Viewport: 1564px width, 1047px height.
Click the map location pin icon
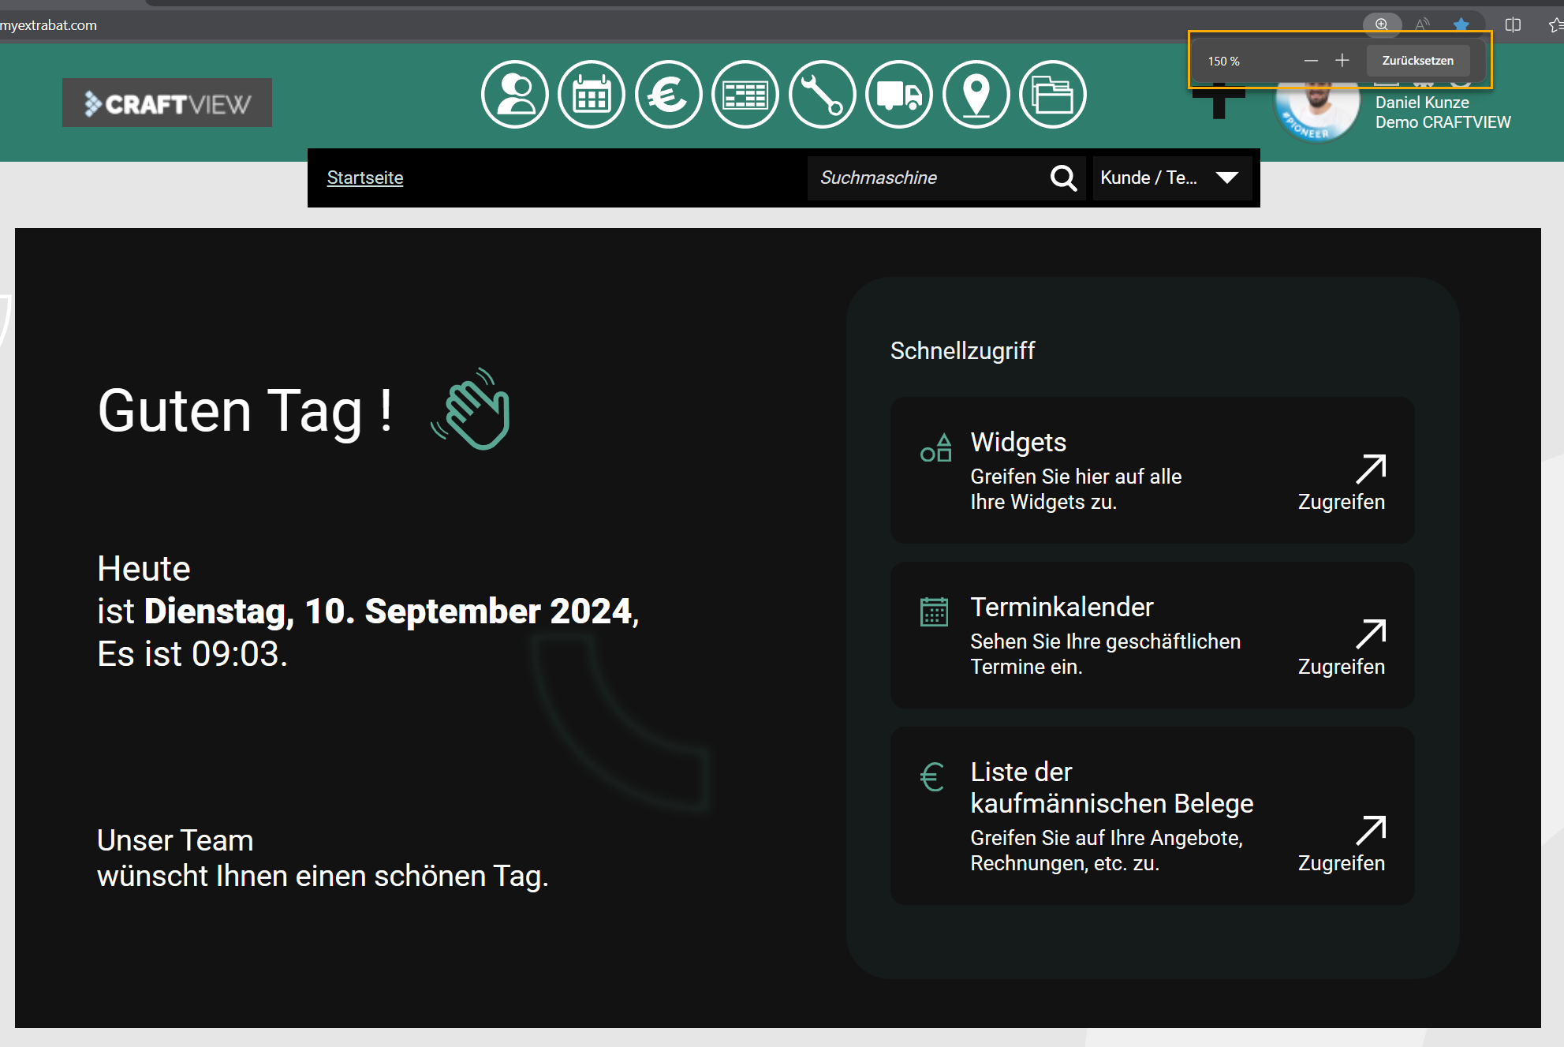click(x=976, y=95)
